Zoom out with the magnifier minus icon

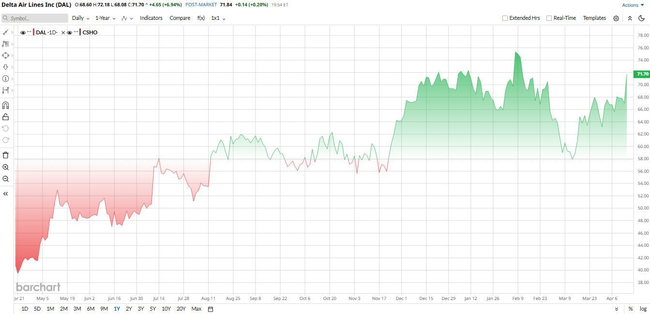(6, 179)
